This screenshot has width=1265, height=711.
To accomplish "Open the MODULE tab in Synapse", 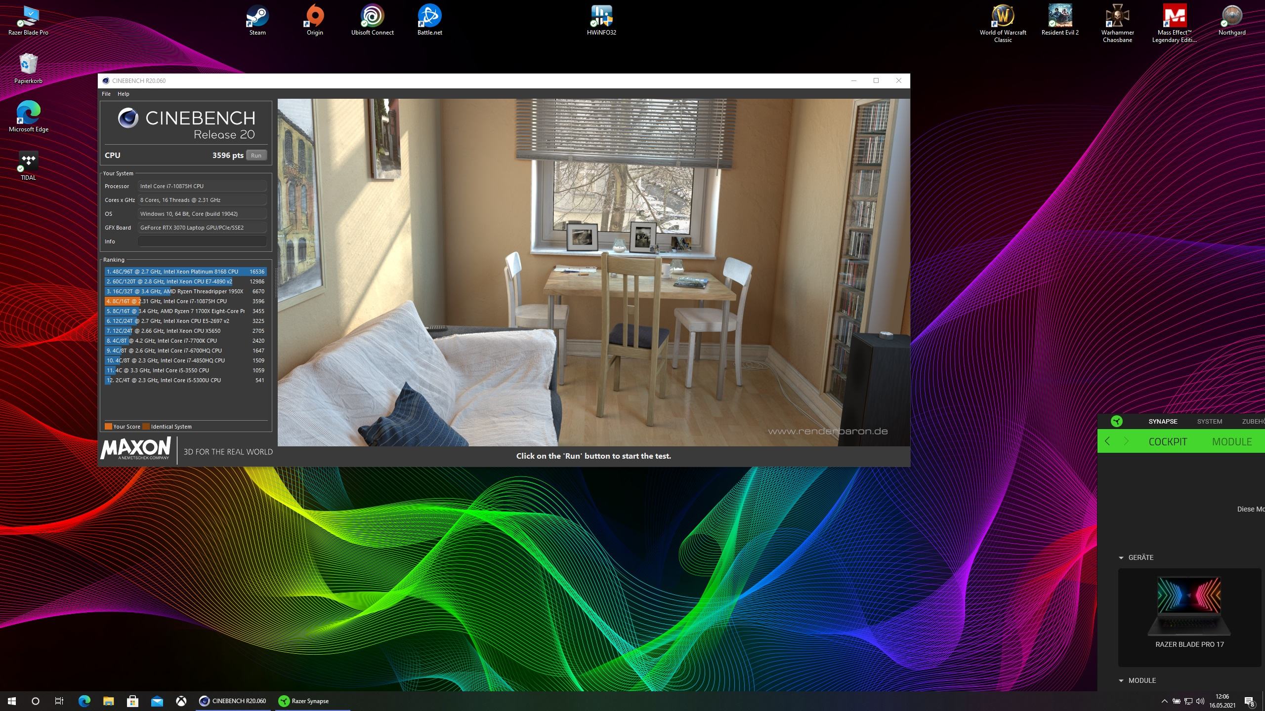I will [1232, 441].
